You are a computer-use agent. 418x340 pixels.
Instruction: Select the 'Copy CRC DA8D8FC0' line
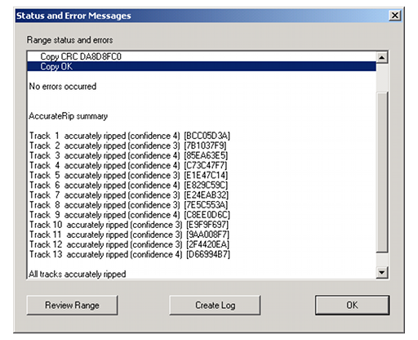tap(202, 56)
